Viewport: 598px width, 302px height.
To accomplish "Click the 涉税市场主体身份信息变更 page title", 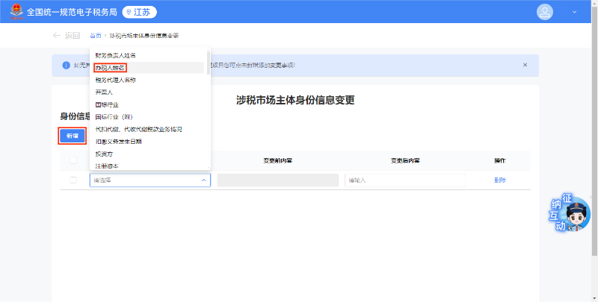I will (x=295, y=100).
